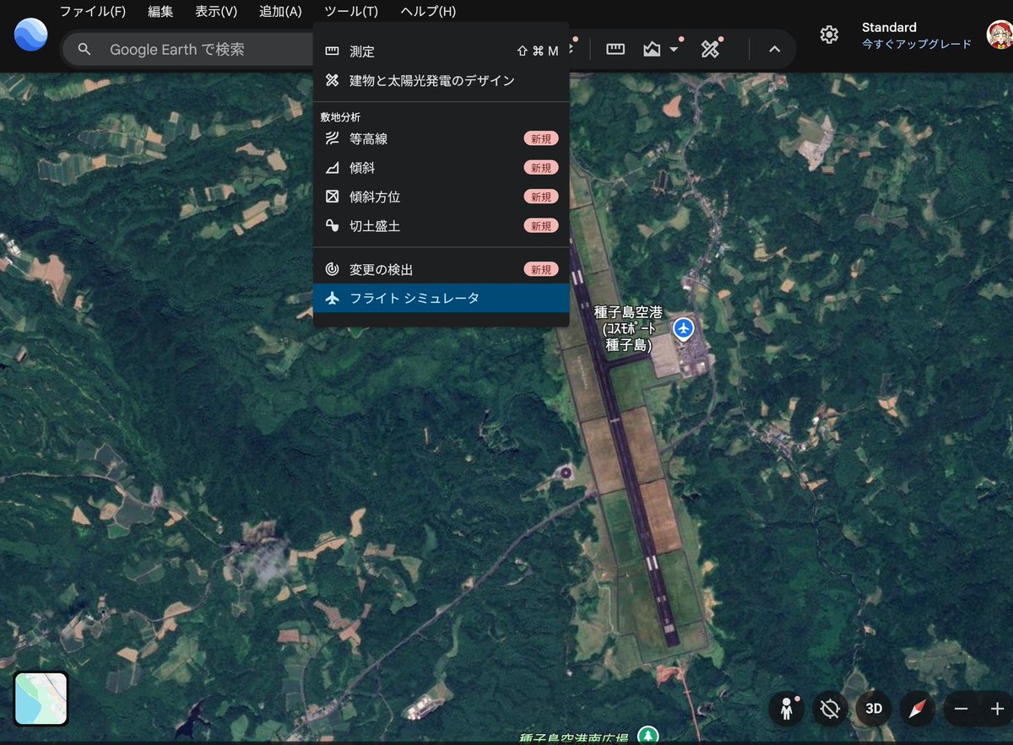Close the ツール(T) menu in menu bar

click(351, 11)
